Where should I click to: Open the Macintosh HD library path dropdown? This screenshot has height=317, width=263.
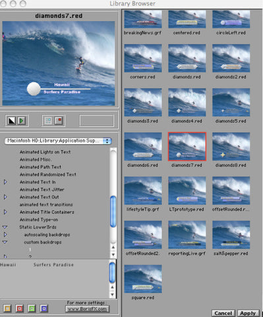click(x=58, y=141)
